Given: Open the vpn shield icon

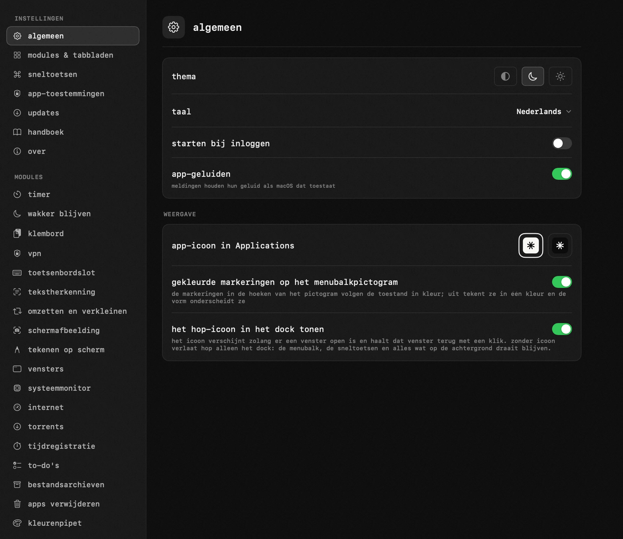Looking at the screenshot, I should click(x=17, y=253).
